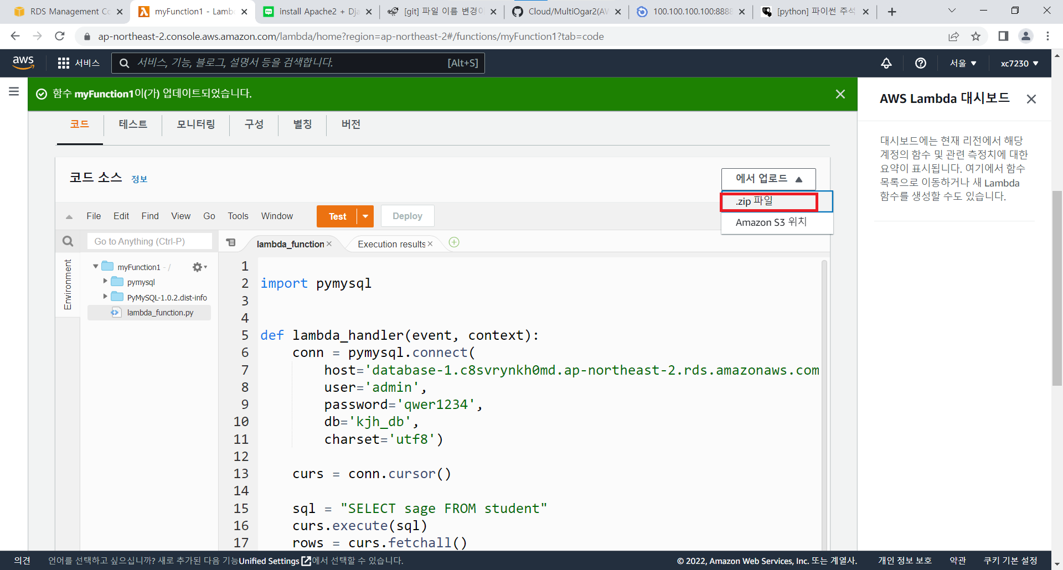Open the Tools menu in editor

(238, 216)
